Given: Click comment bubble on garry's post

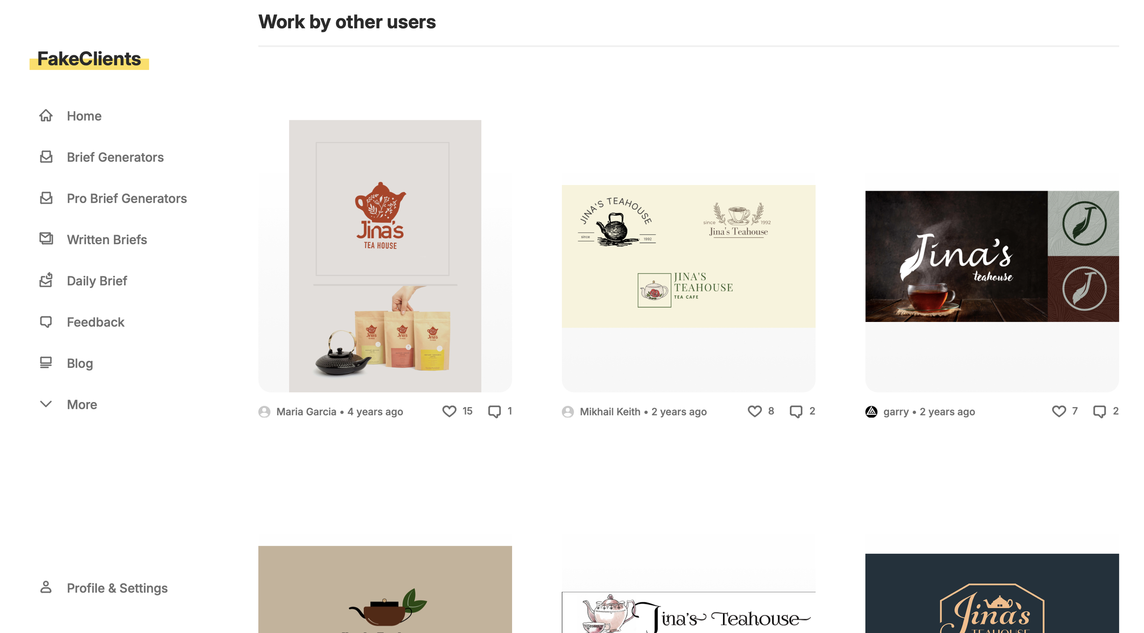Looking at the screenshot, I should [1099, 411].
